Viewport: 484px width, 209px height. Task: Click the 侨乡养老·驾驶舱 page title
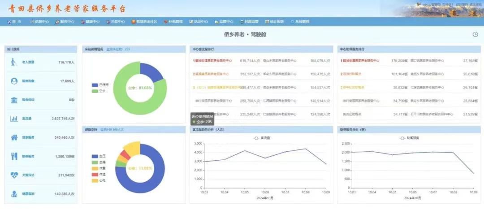pos(245,35)
